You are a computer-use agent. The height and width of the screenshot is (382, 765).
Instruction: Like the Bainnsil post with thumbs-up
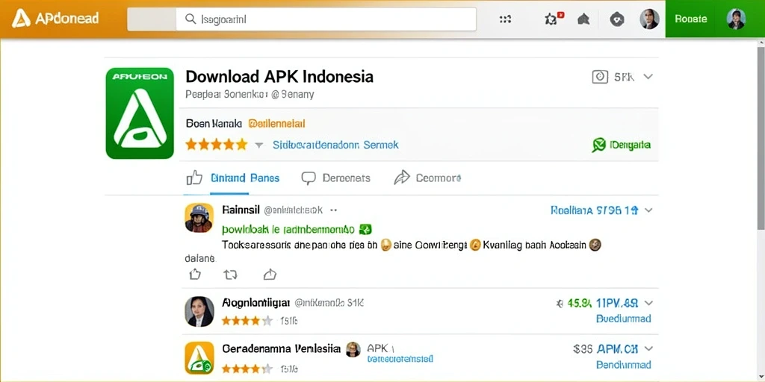(195, 275)
